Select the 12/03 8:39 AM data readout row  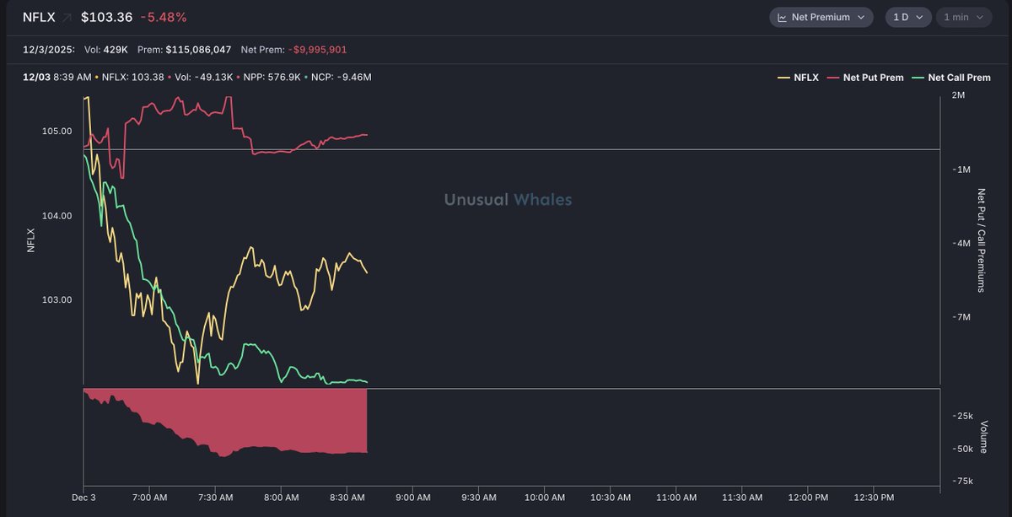pyautogui.click(x=194, y=77)
